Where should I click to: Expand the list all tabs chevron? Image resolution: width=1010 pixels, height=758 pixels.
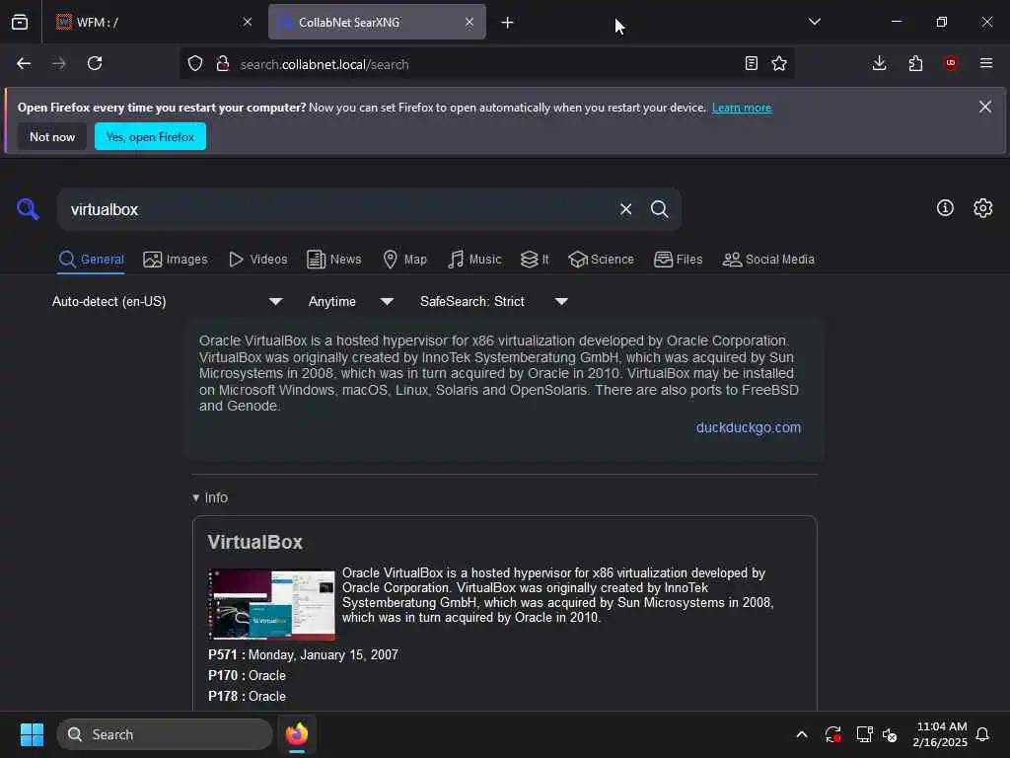pos(814,22)
